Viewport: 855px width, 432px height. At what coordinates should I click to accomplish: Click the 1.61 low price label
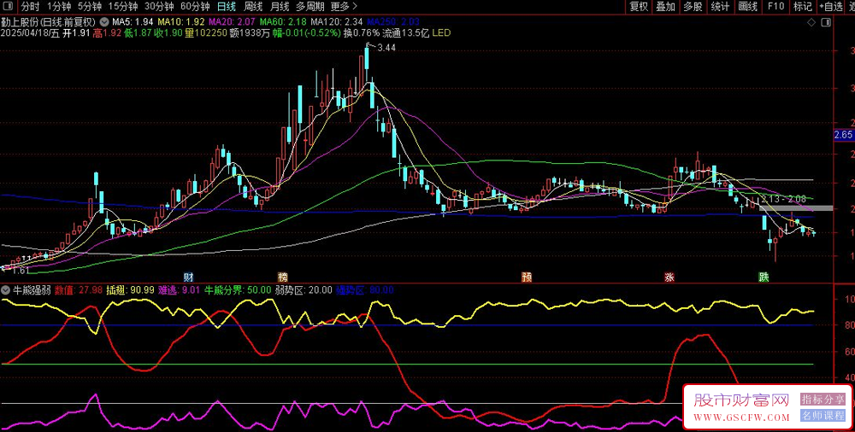[21, 271]
